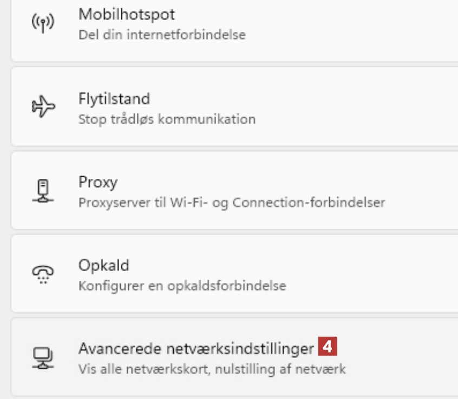This screenshot has width=458, height=399.
Task: Click "Konfigurer en opkaldsforbindelse" description
Action: coord(182,286)
